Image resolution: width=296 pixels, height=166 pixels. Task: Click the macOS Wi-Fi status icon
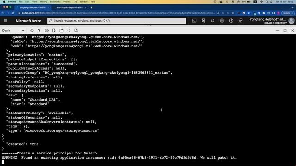click(261, 2)
